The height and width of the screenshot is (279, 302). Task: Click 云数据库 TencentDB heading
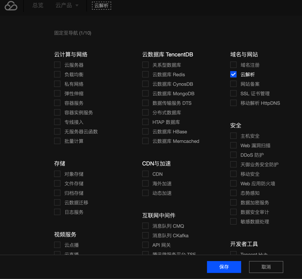[168, 54]
